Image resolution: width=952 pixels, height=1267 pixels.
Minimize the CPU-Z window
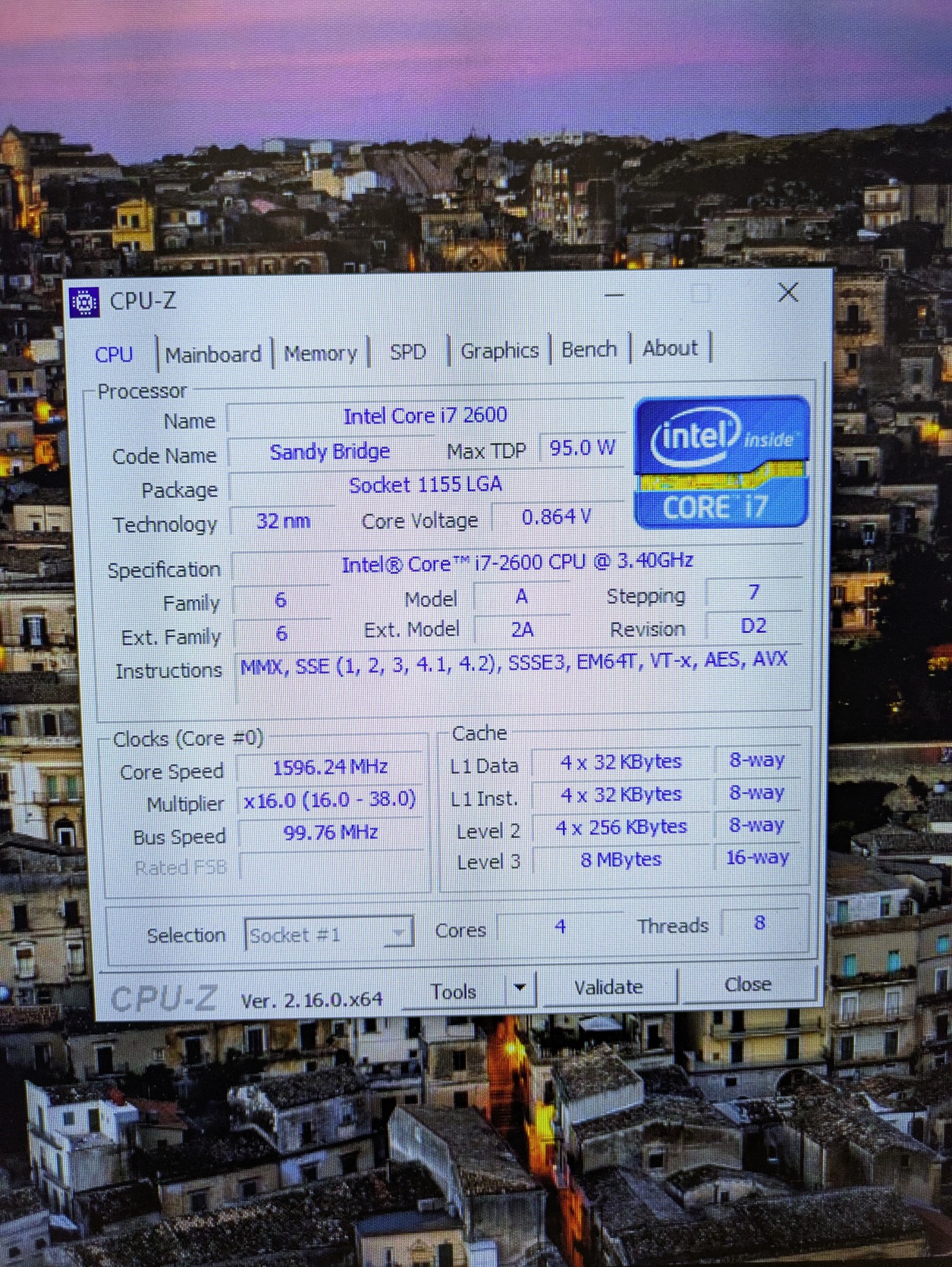point(614,295)
